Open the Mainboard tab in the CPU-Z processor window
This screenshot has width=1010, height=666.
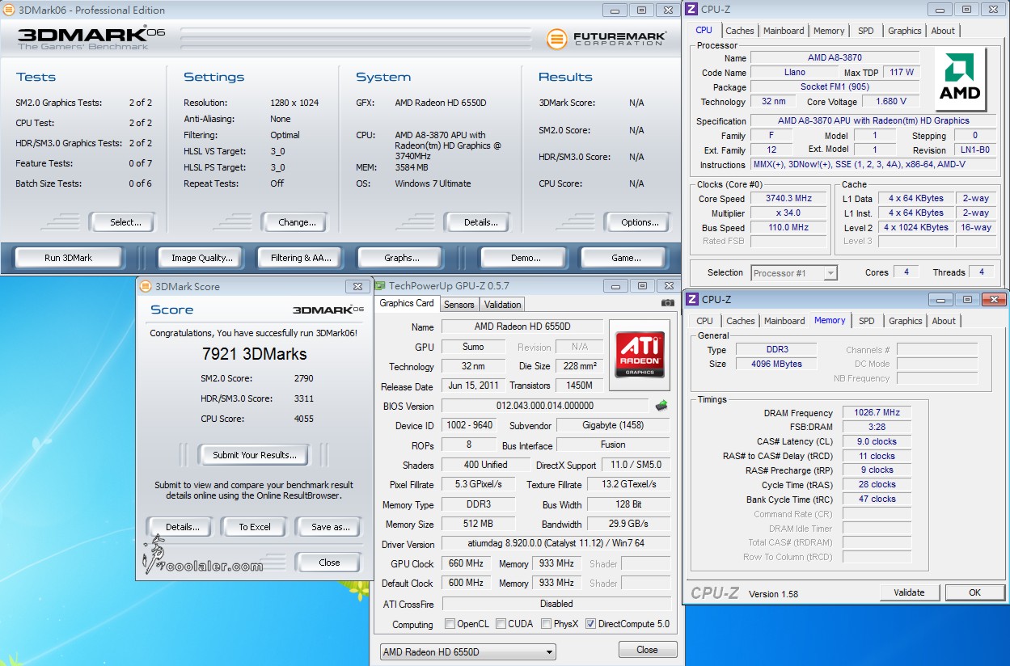click(x=784, y=31)
